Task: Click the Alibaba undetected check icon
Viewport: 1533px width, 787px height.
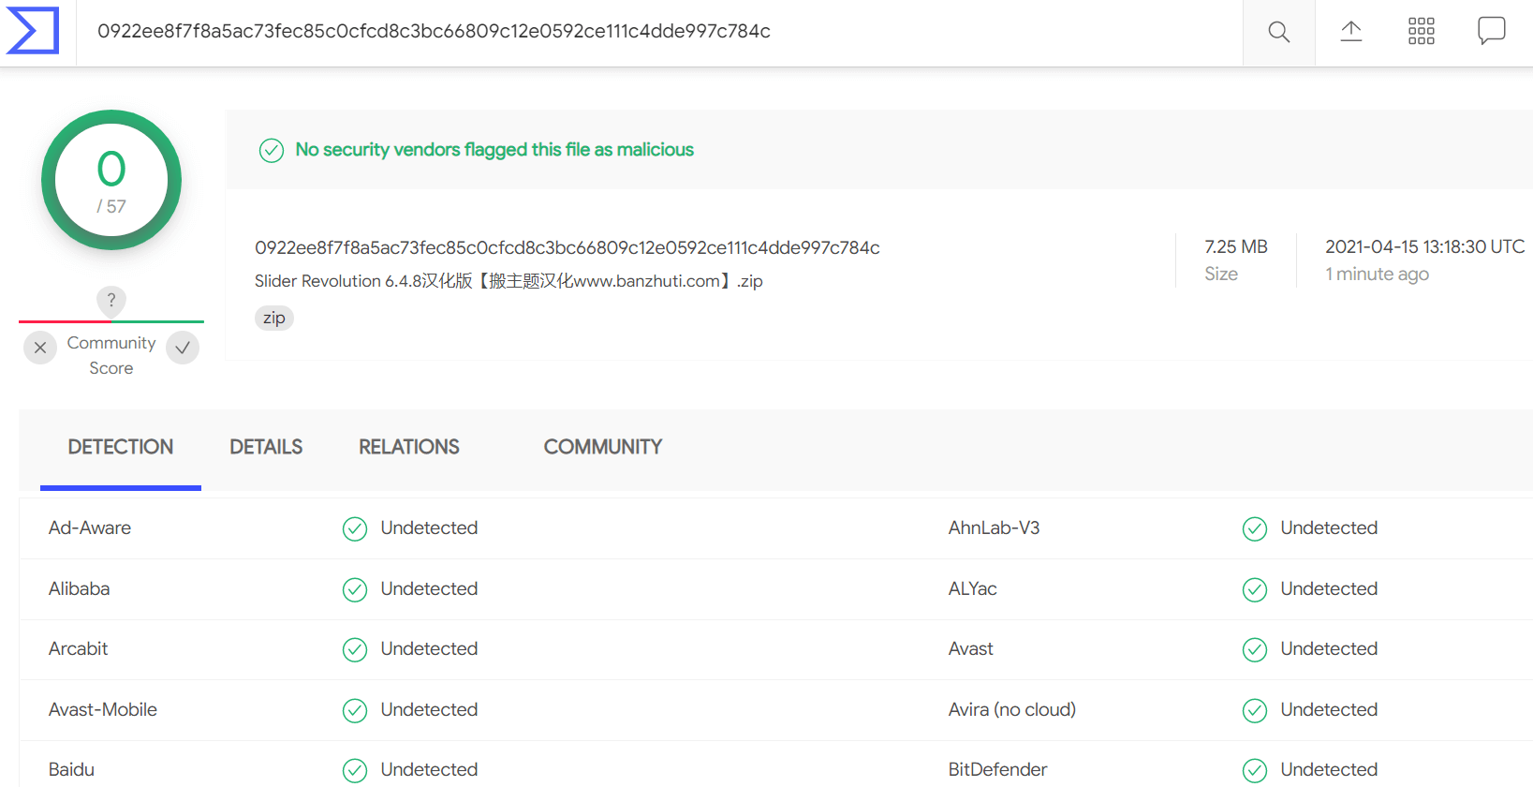Action: pos(355,590)
